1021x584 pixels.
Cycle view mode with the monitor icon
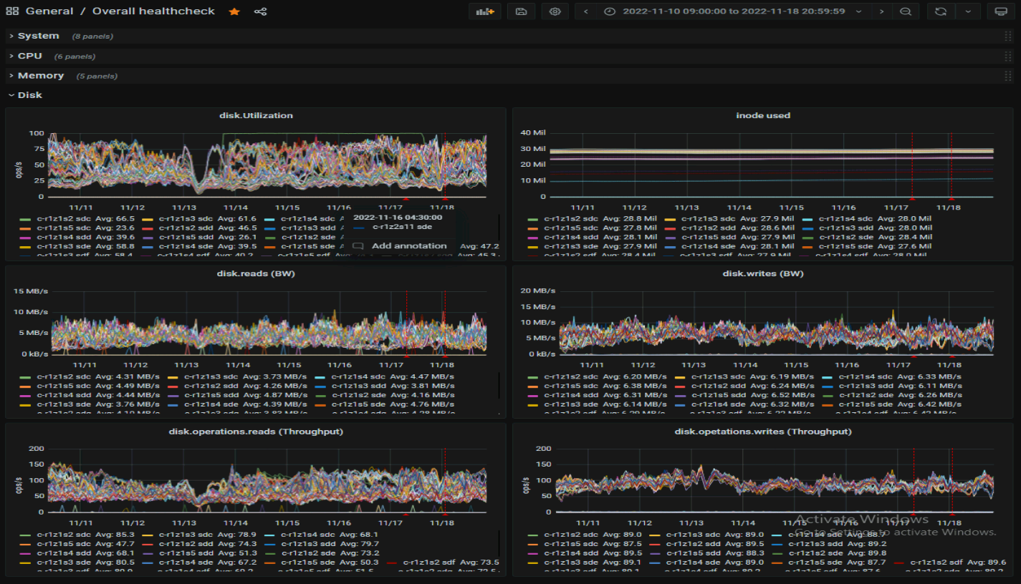click(x=1001, y=11)
